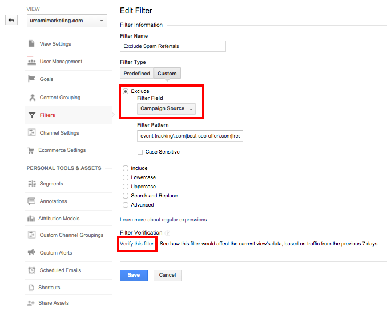Viewport: 387px width, 311px height.
Task: Click Scheduled Emails clock icon
Action: coord(31,270)
